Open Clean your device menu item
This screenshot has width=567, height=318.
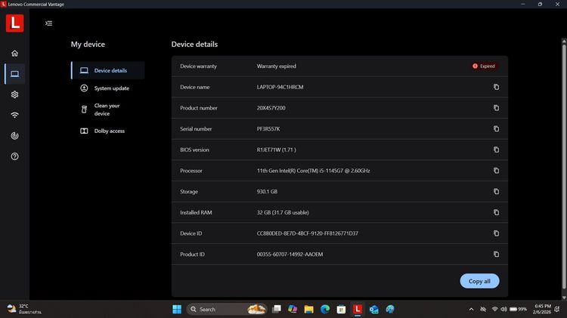pyautogui.click(x=108, y=110)
